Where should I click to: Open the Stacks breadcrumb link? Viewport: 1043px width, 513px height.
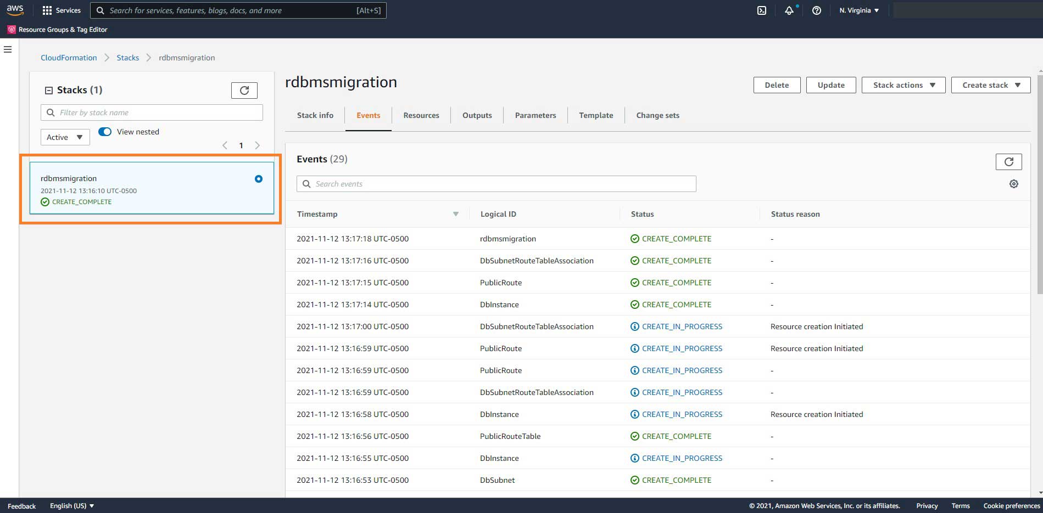(127, 58)
